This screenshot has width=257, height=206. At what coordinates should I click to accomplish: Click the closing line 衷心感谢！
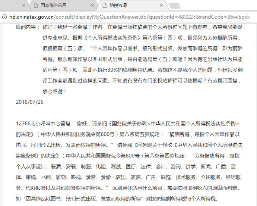click(x=54, y=91)
